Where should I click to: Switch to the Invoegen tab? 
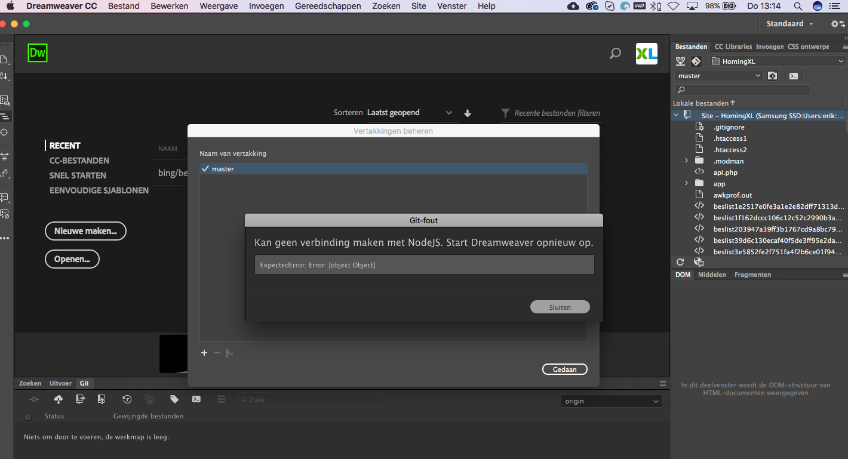click(x=770, y=47)
